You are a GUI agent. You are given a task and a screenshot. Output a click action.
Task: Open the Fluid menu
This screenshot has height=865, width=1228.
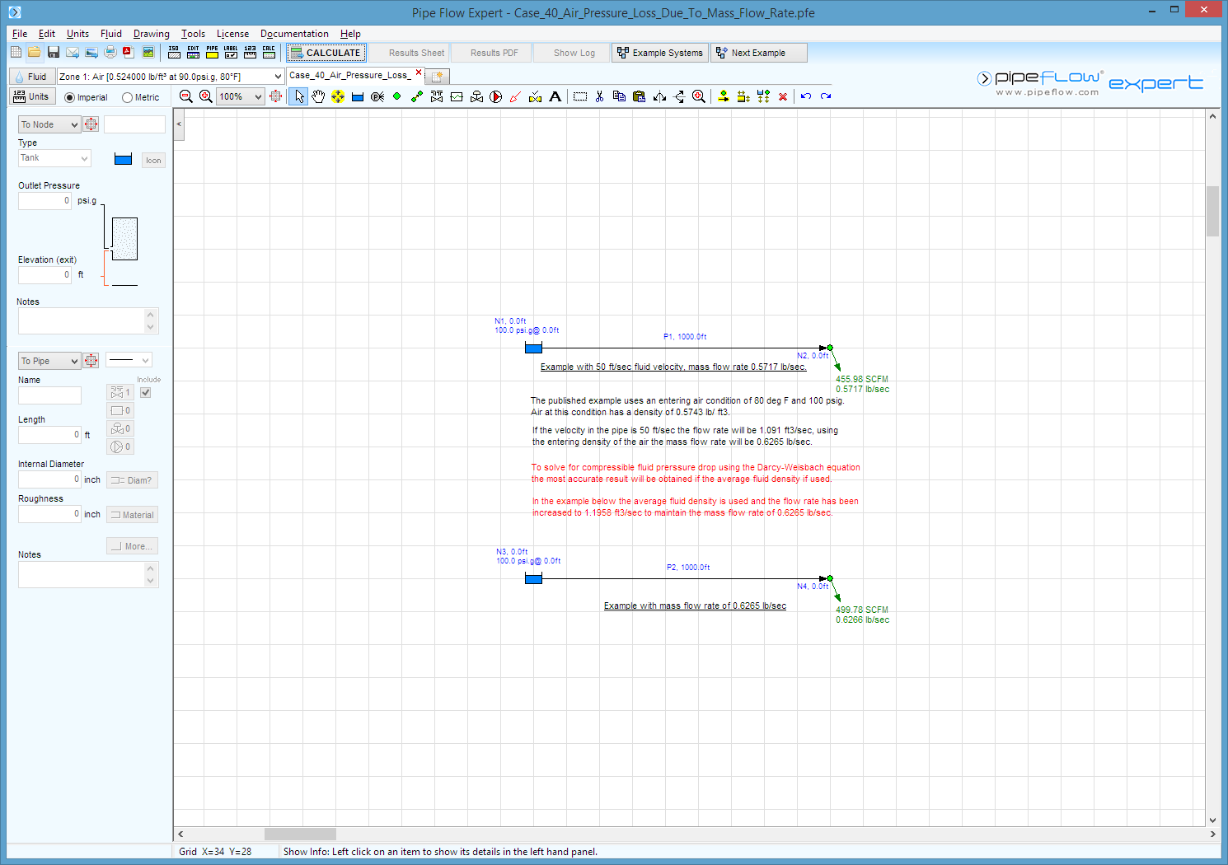[x=111, y=34]
